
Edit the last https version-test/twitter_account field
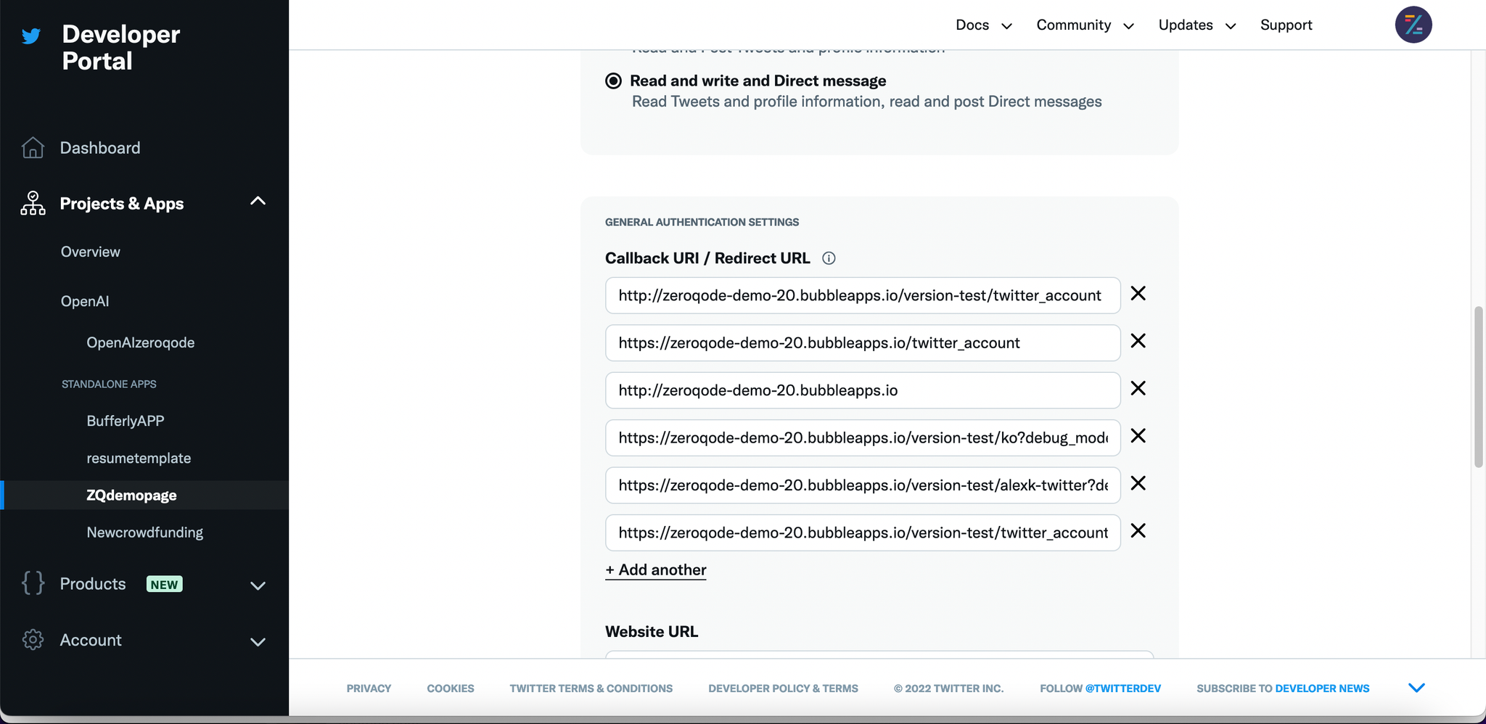(x=863, y=532)
